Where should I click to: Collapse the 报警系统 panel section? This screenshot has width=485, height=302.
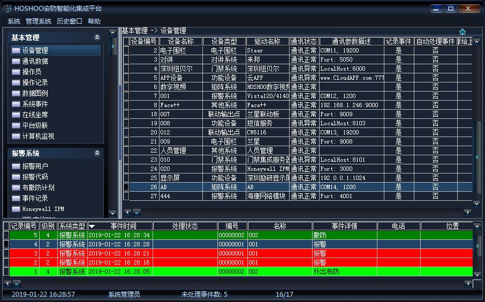point(97,153)
